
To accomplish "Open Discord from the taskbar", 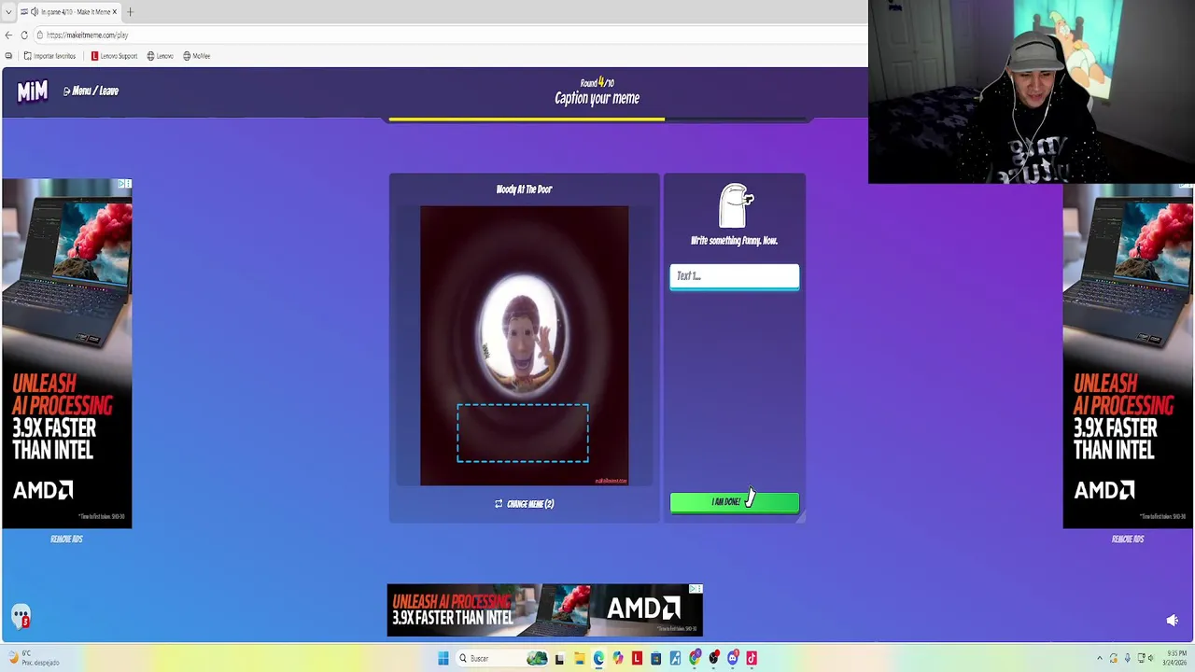I will (733, 658).
